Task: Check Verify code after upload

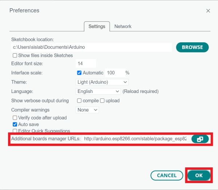Action: 15,118
